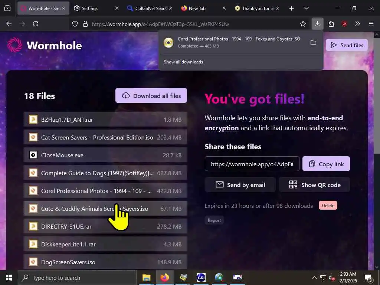Click the share link URL field
The width and height of the screenshot is (380, 285).
pos(252,164)
